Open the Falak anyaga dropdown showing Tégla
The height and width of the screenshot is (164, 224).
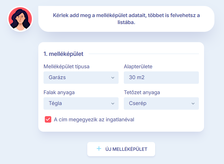click(x=81, y=103)
